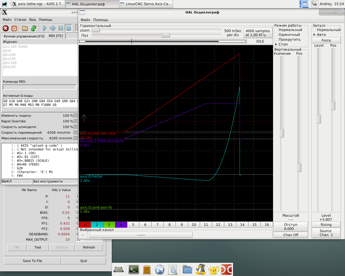Viewport: 345px width, 276px height.
Task: Open the Помощь menu in the oscilloscope
Action: pos(101,20)
